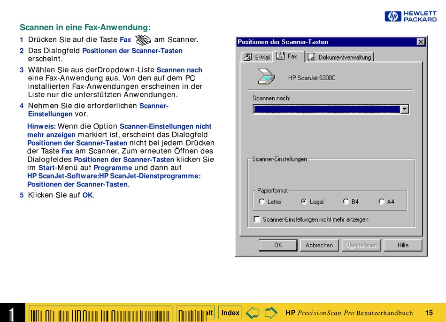Switch to the E-Mail tab
446x322 pixels.
(257, 57)
